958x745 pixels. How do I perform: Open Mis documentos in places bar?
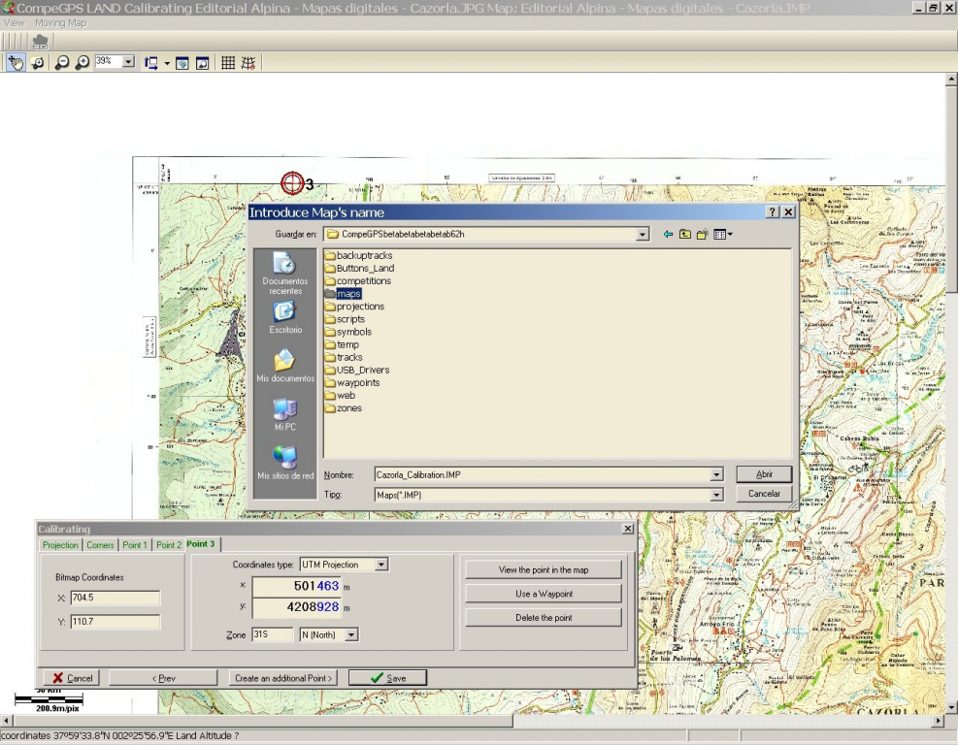coord(284,365)
